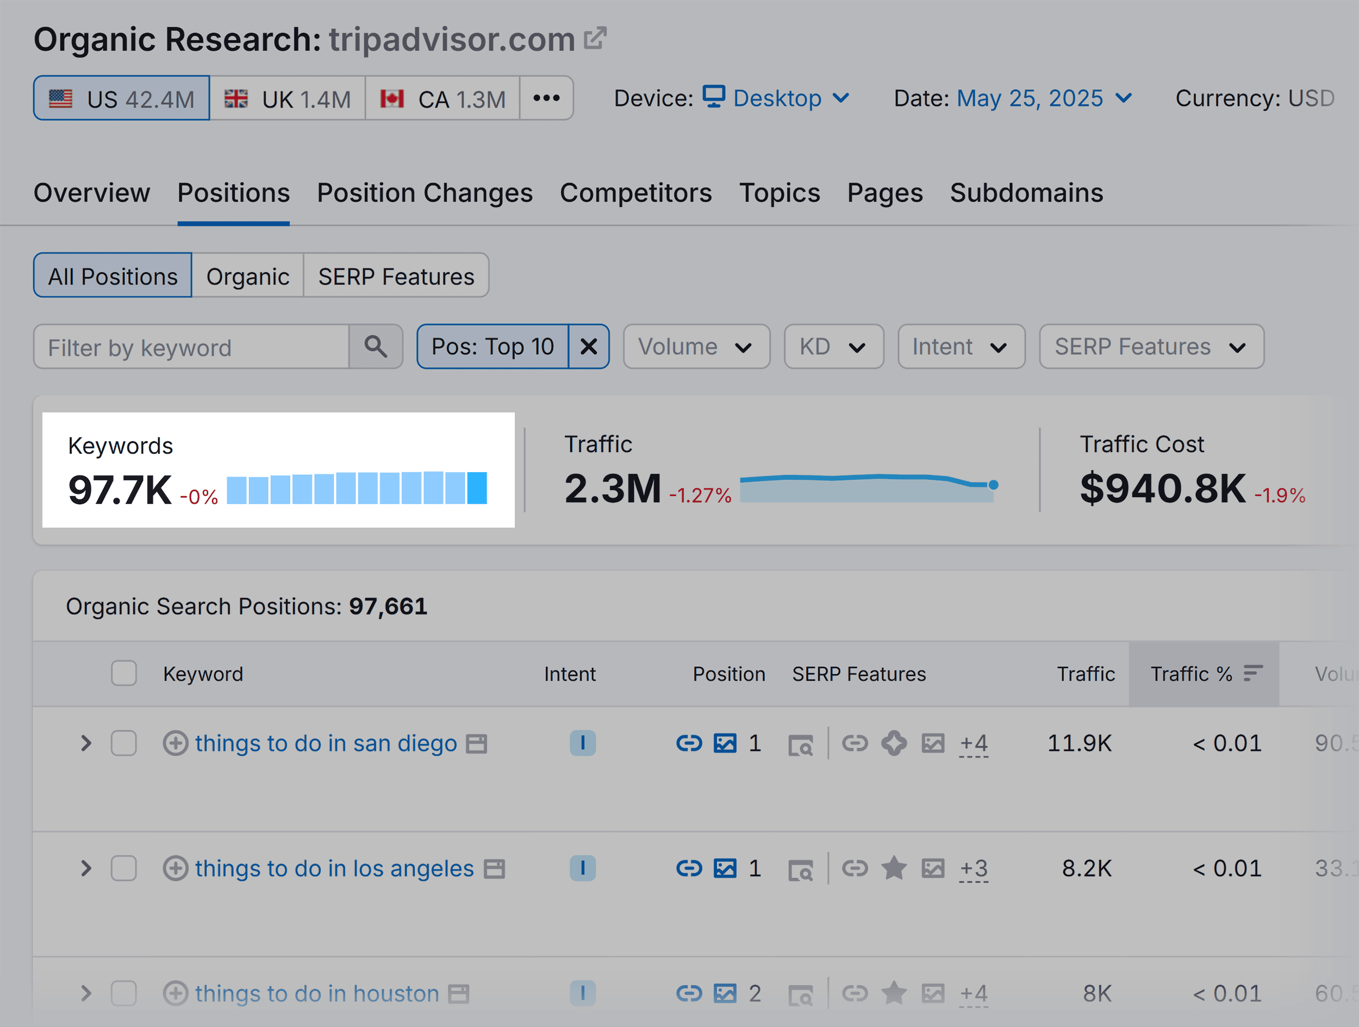Switch to the Overview tab

(x=91, y=193)
